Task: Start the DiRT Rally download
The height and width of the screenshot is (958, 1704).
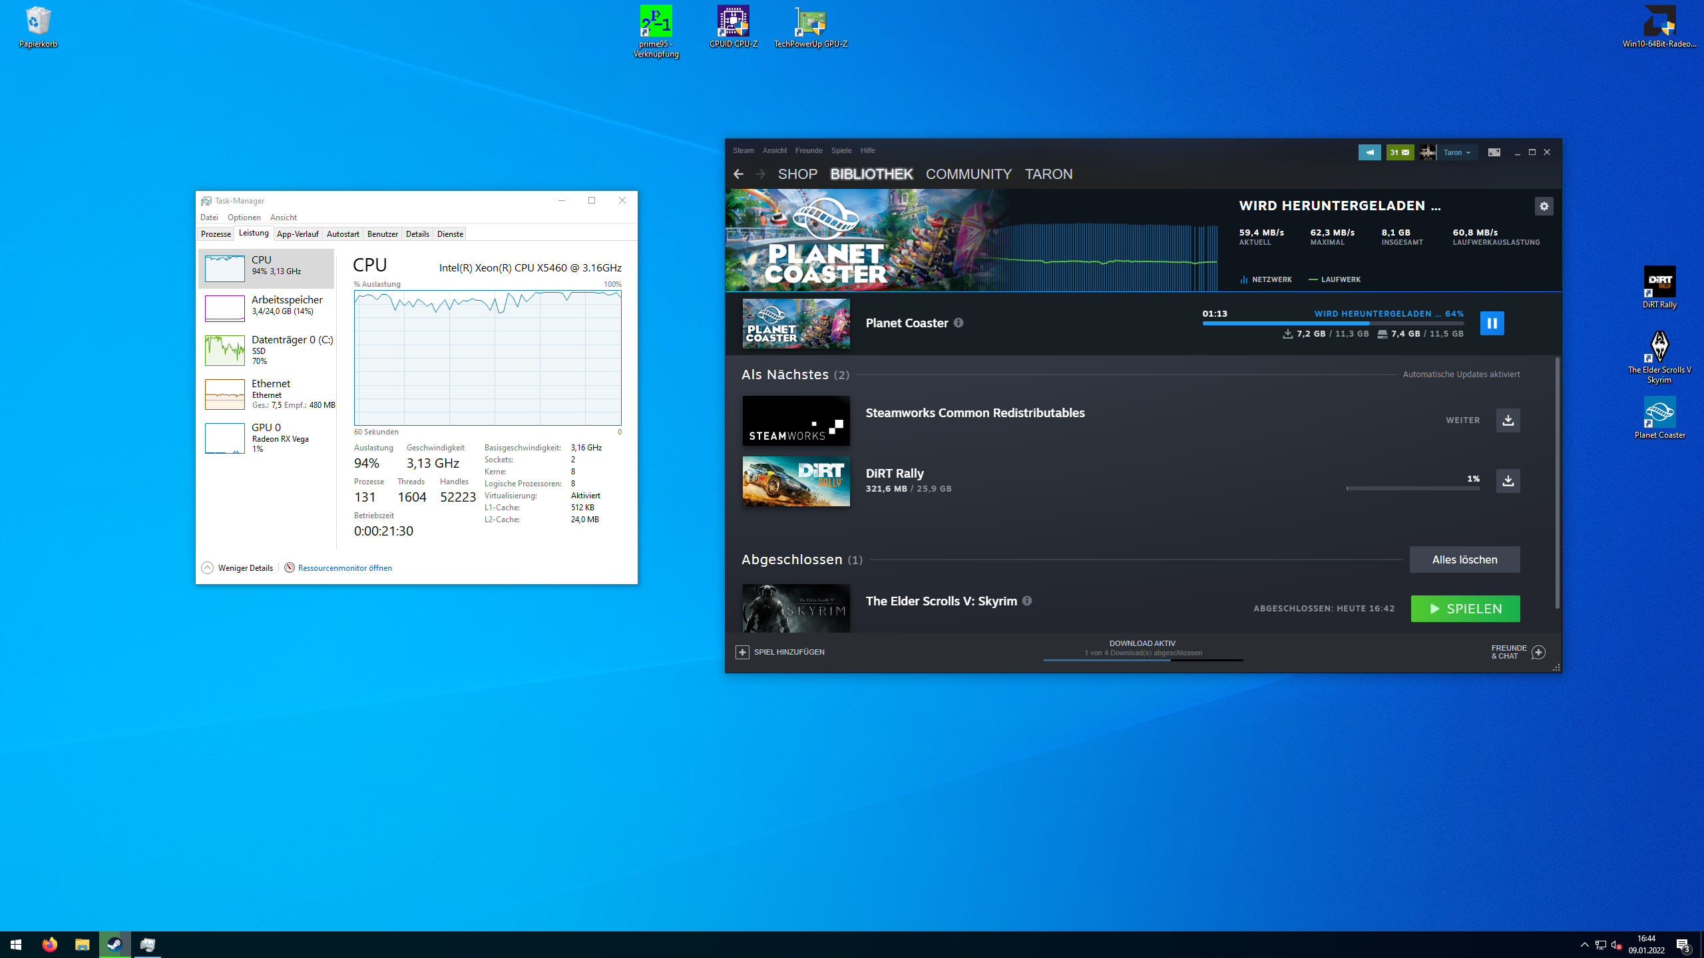Action: [1508, 480]
